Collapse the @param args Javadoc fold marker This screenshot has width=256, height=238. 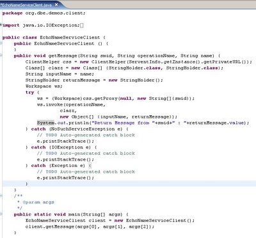pyautogui.click(x=1, y=196)
